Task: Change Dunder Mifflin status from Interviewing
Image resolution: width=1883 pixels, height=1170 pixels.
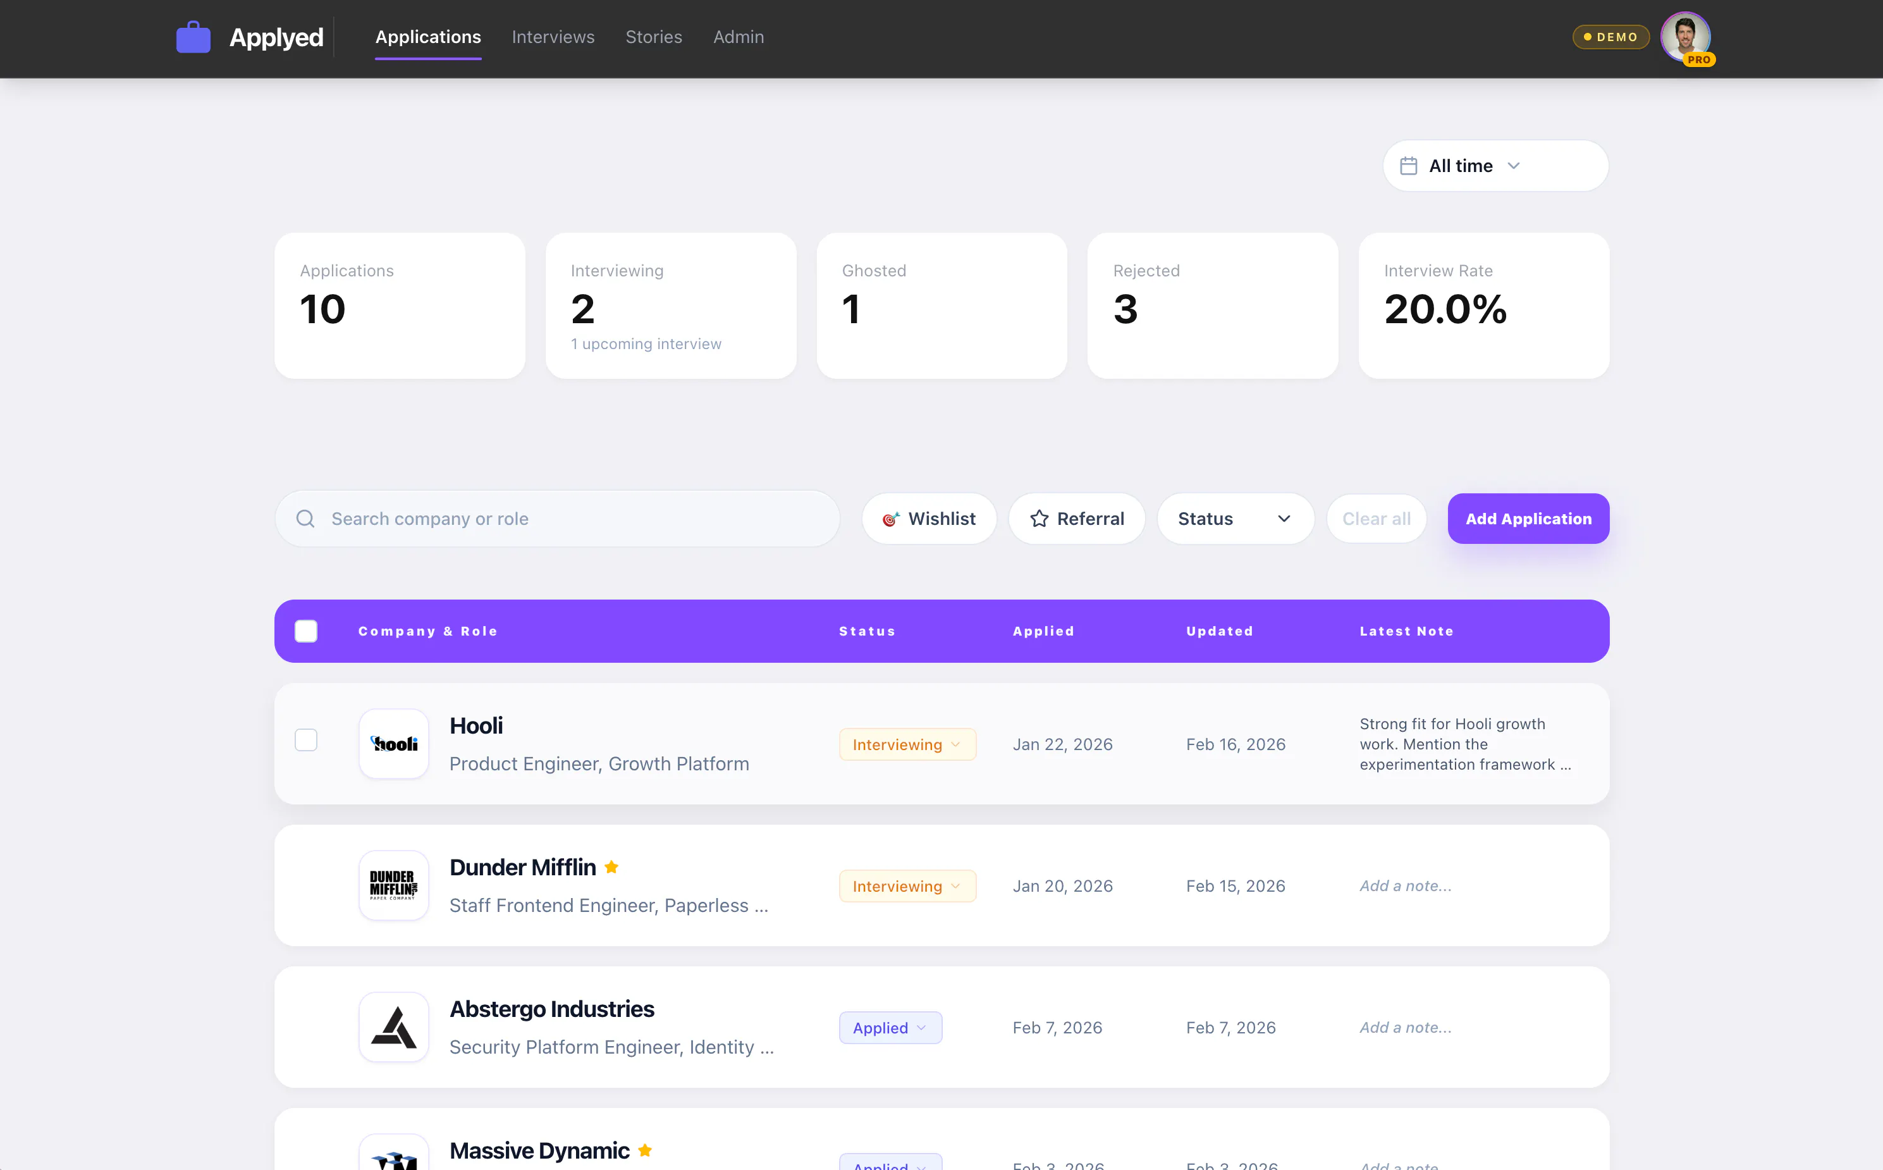Action: tap(907, 886)
